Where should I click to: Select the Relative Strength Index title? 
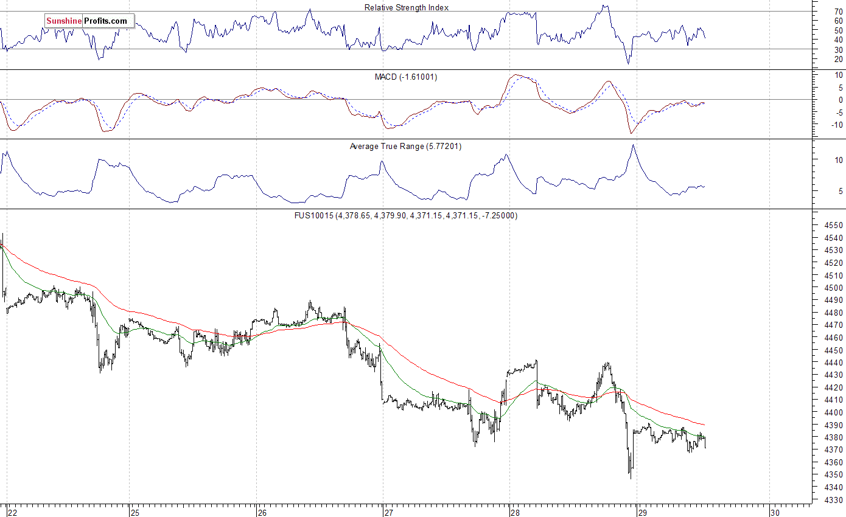point(407,7)
